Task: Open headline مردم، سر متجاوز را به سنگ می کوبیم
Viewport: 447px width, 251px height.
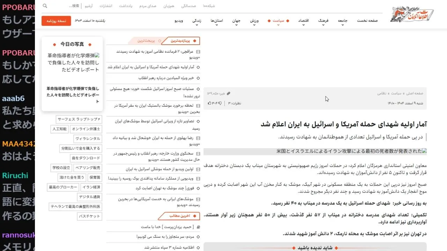Action: point(165,237)
